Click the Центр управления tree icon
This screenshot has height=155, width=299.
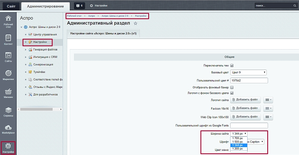[30, 35]
